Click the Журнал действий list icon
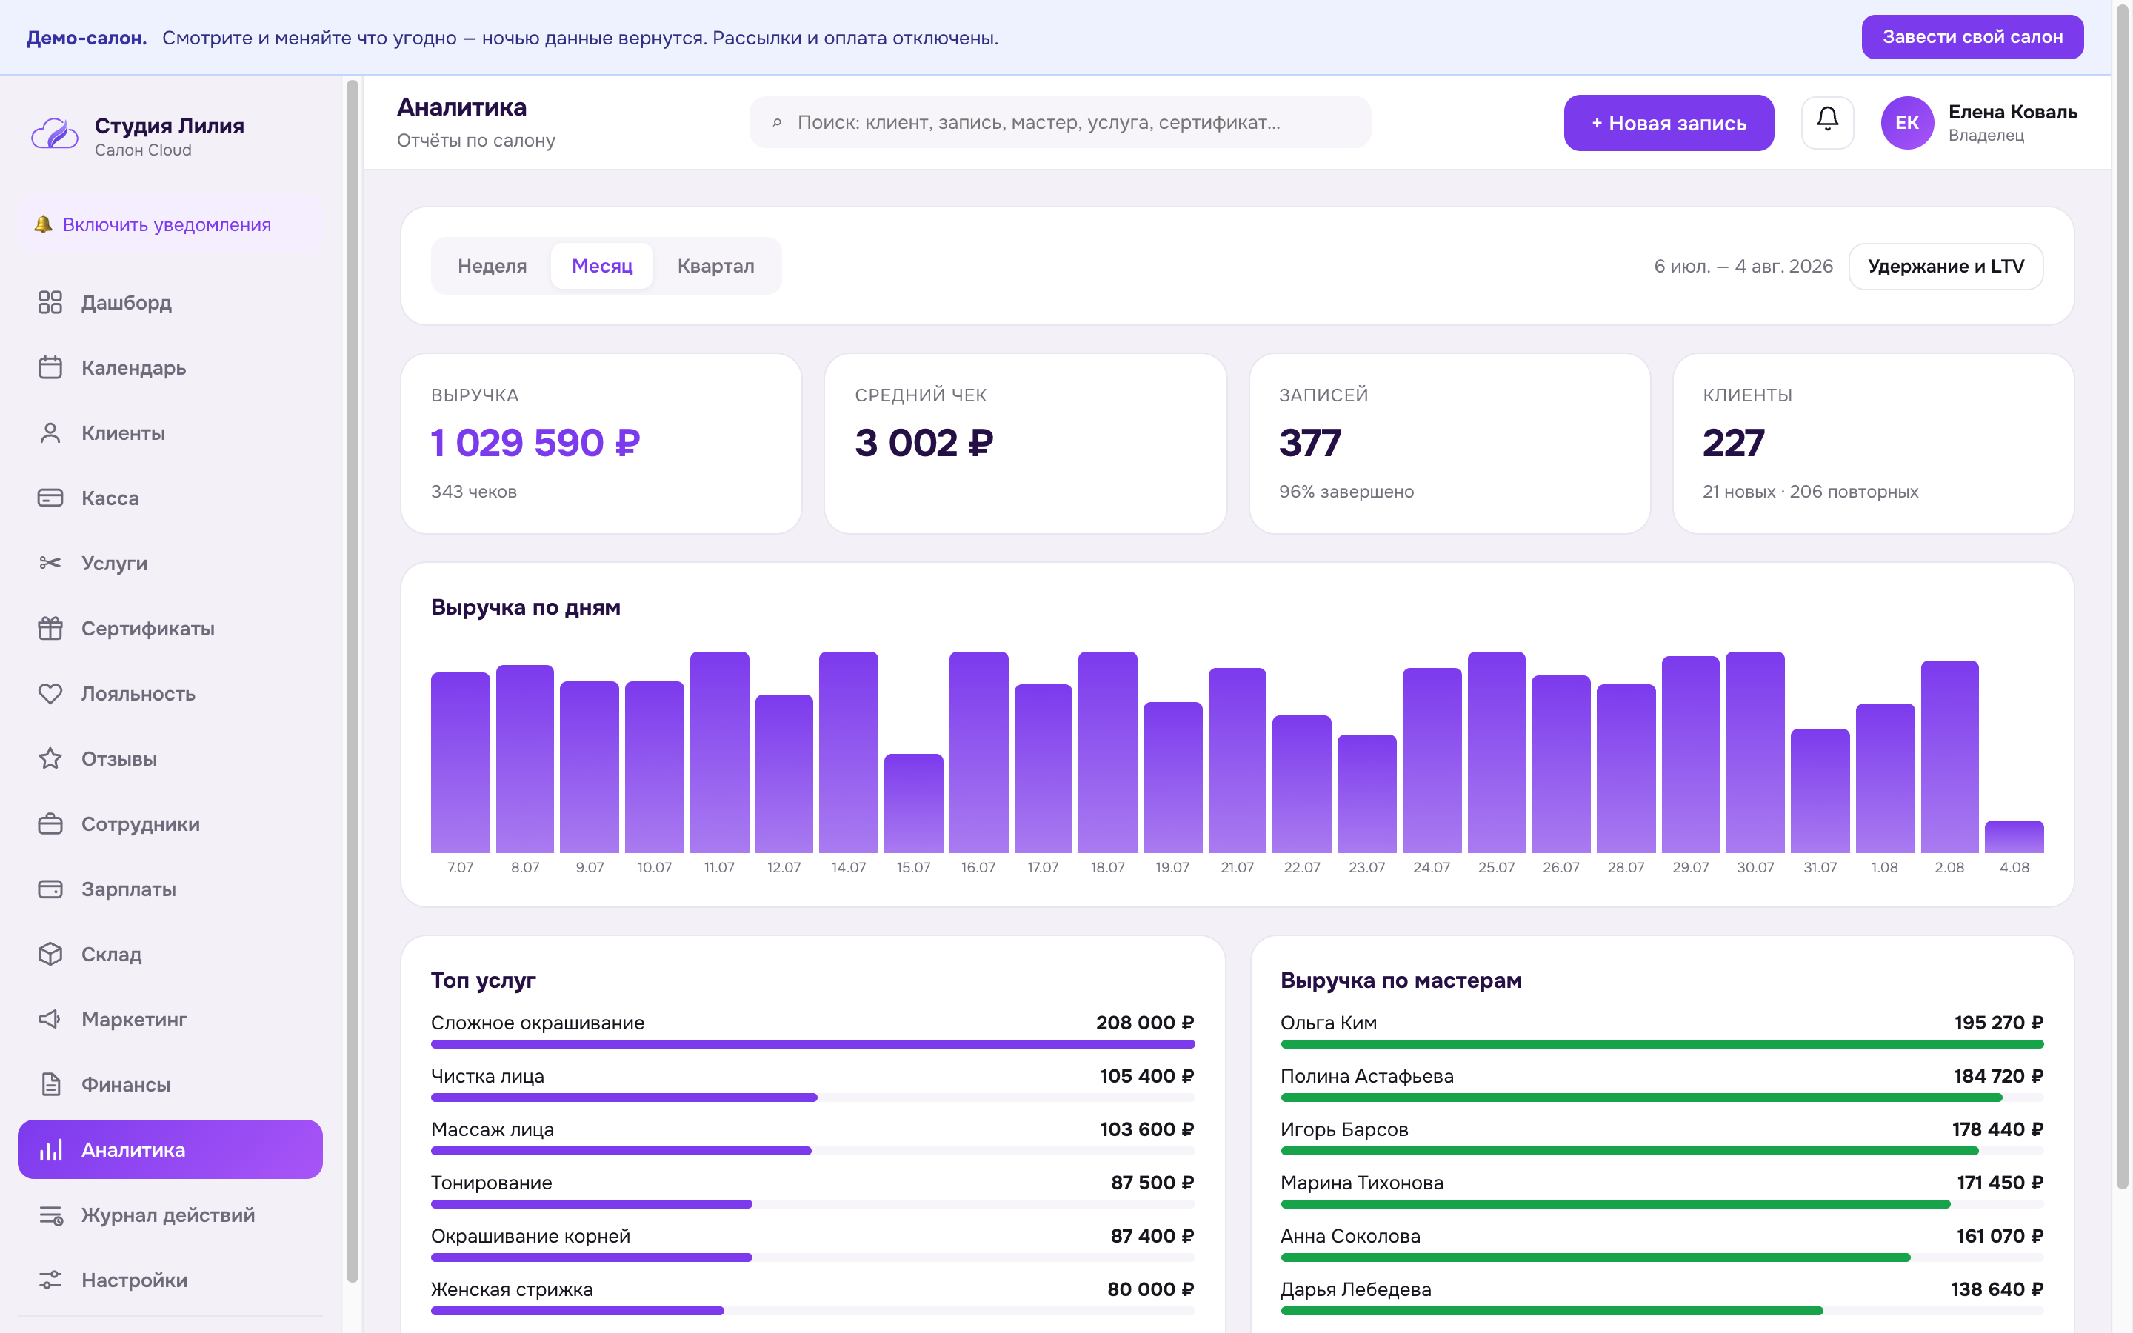 [x=50, y=1215]
